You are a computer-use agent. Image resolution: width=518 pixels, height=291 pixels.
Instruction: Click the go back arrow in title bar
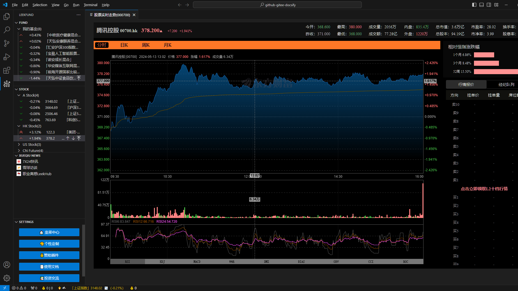[180, 5]
